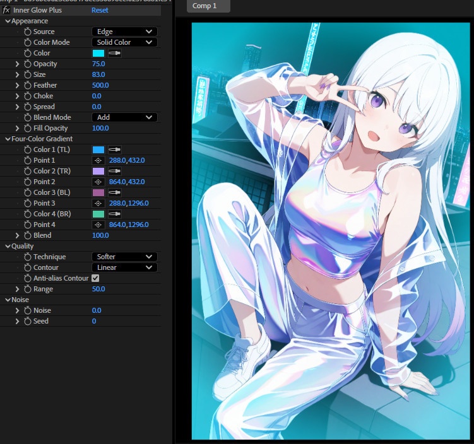Enable the Size stopwatch
Image resolution: width=474 pixels, height=444 pixels.
(28, 74)
